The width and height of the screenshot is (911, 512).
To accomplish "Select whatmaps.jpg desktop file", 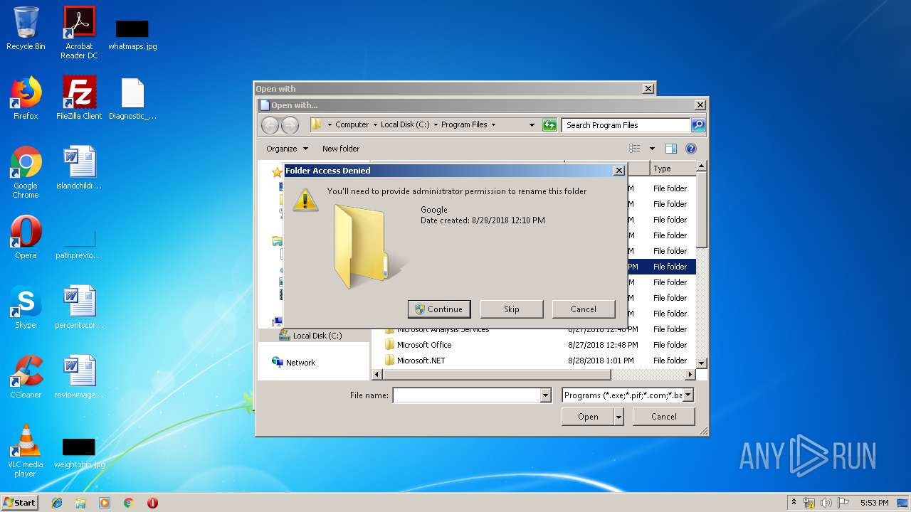I will coord(132,33).
